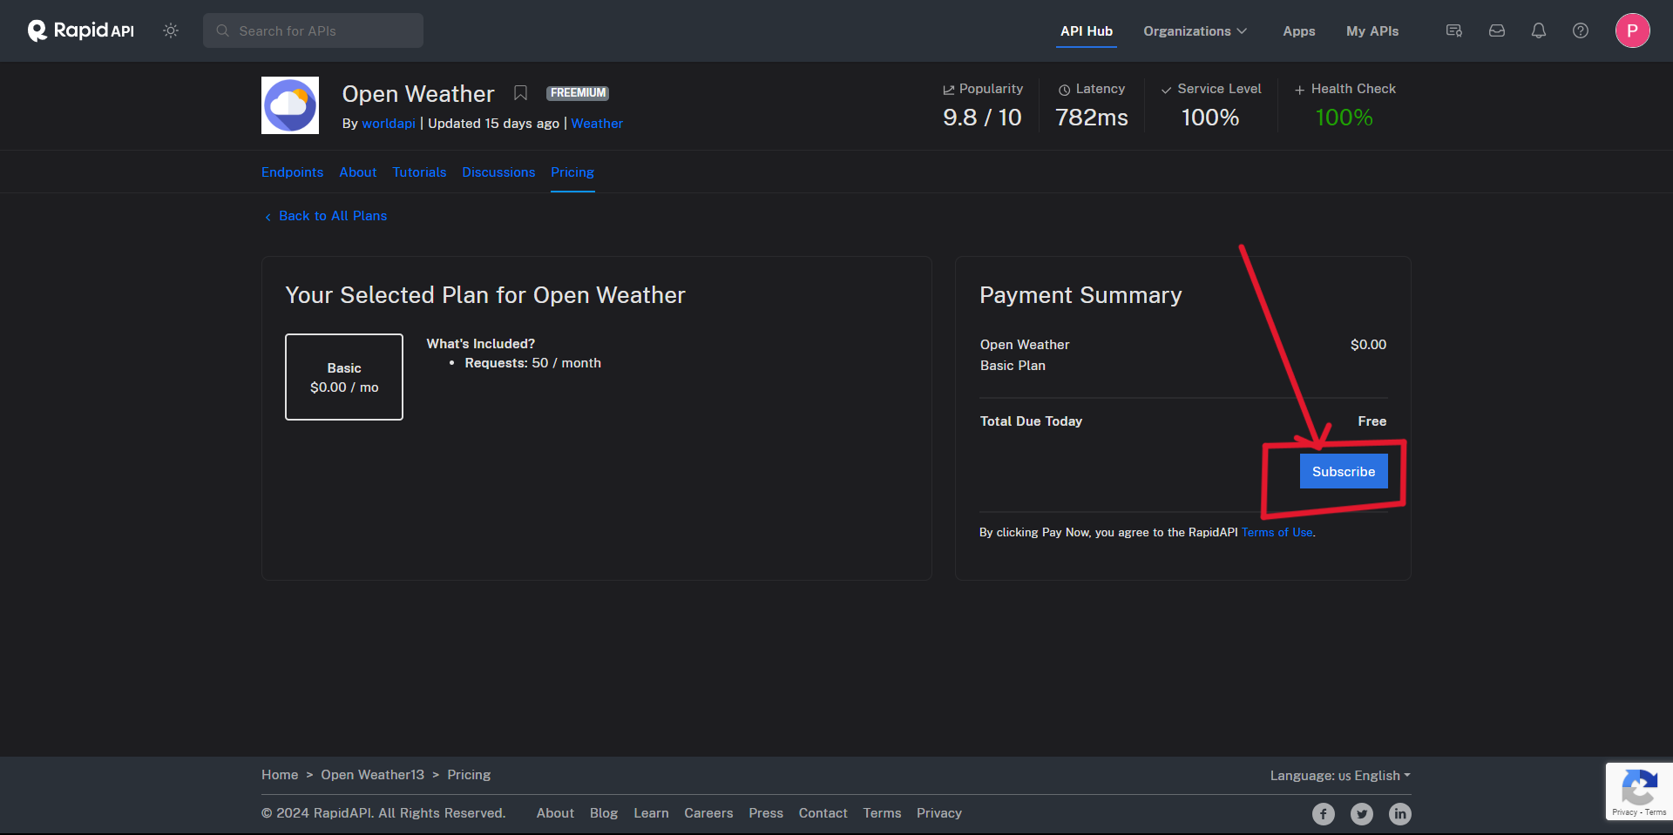Click Pricing in the breadcrumb
Image resolution: width=1673 pixels, height=835 pixels.
point(469,775)
